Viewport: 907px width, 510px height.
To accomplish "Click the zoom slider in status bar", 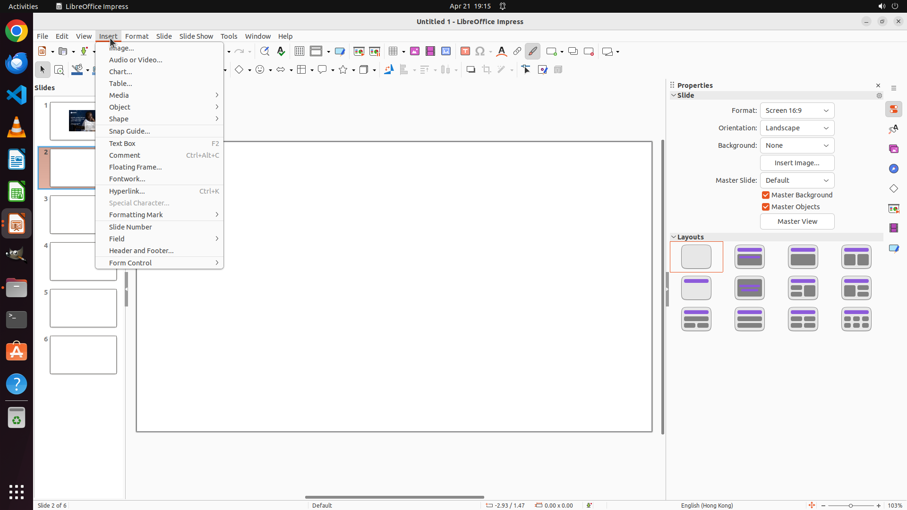I will click(x=851, y=505).
